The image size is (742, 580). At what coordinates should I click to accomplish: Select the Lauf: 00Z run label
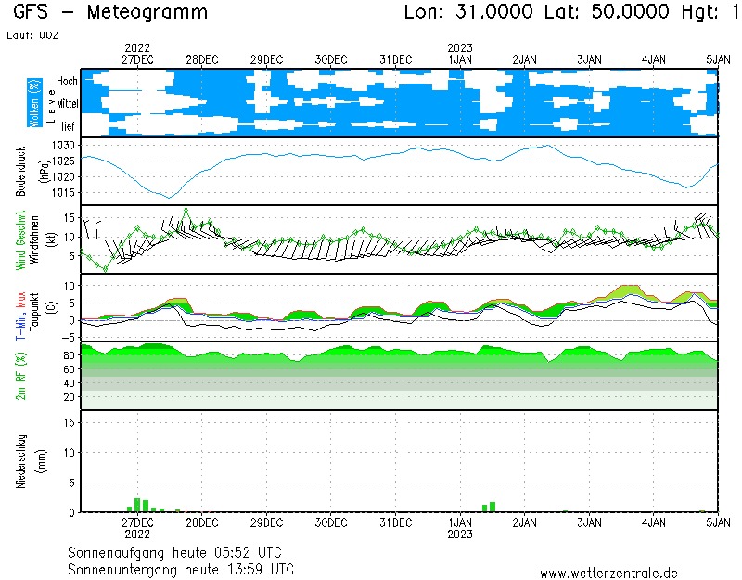(32, 34)
